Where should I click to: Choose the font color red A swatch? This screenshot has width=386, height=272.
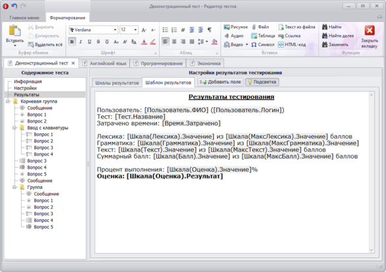tap(144, 42)
